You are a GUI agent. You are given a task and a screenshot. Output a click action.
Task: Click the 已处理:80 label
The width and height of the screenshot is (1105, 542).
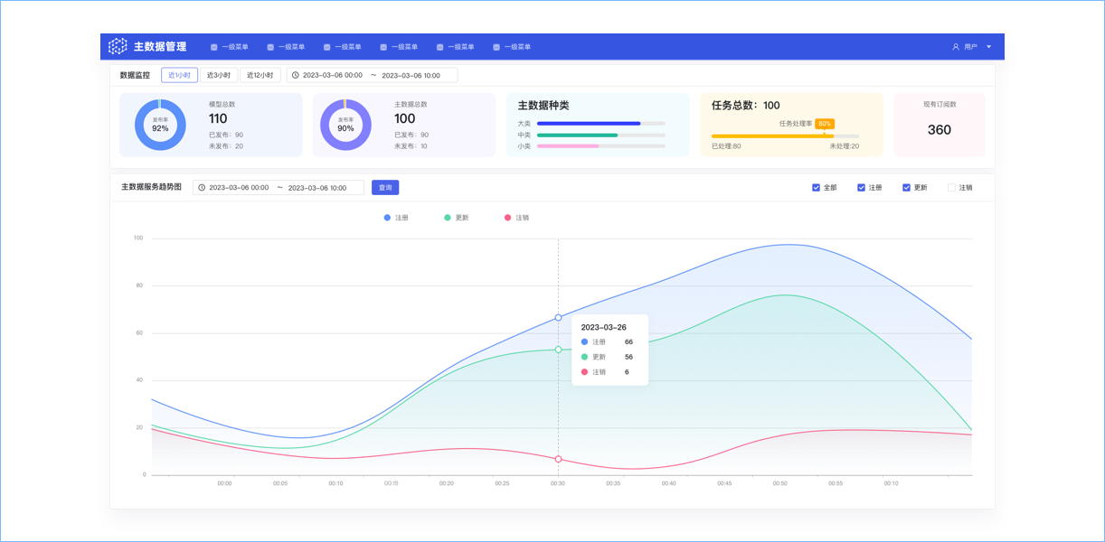pyautogui.click(x=726, y=146)
